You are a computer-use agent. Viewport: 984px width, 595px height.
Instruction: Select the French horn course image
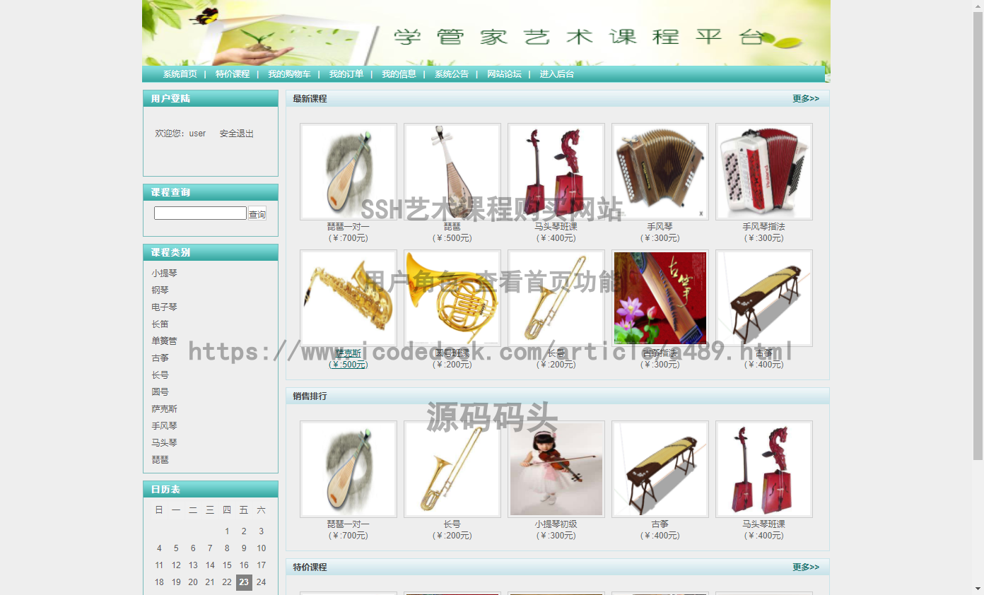click(x=452, y=298)
